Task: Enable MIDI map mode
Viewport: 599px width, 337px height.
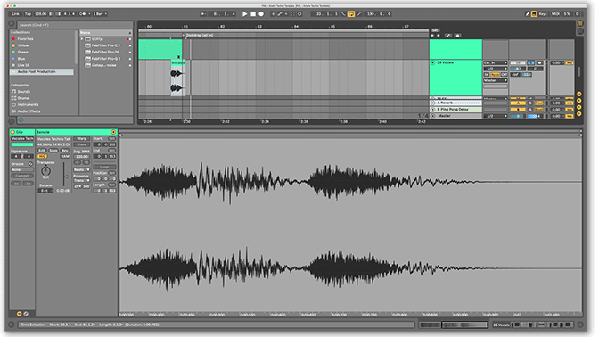Action: click(555, 13)
